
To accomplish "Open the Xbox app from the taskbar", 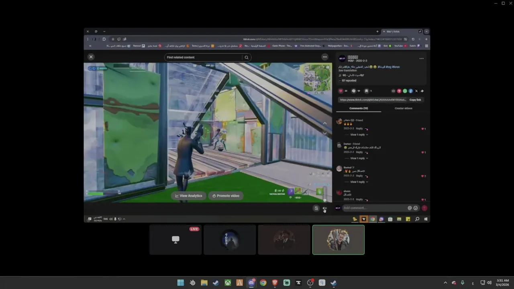I will click(x=228, y=283).
